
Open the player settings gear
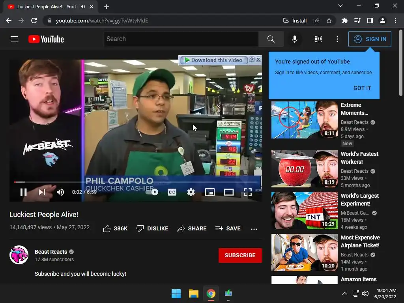tap(191, 192)
